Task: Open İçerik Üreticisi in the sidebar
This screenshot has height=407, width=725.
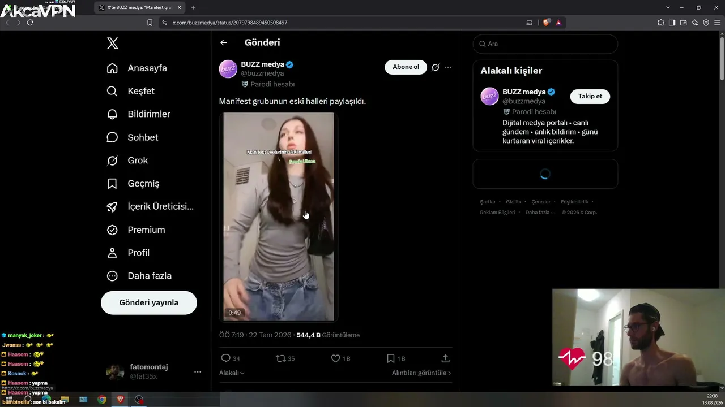Action: tap(150, 206)
